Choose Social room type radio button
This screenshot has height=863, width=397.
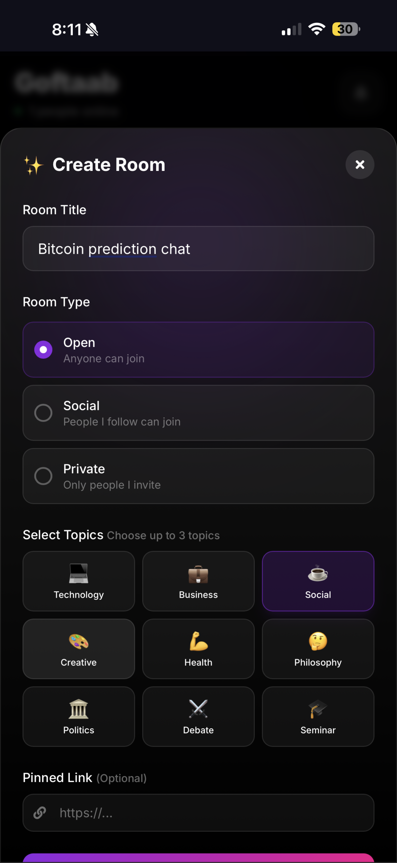click(x=43, y=413)
